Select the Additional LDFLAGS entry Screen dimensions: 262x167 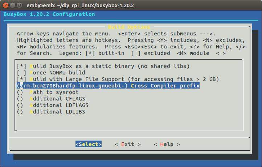53,105
